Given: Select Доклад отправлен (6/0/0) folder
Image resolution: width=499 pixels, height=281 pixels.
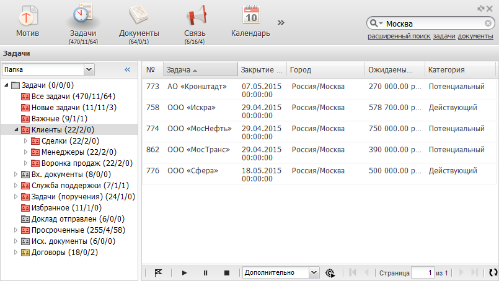Looking at the screenshot, I should pos(78,219).
